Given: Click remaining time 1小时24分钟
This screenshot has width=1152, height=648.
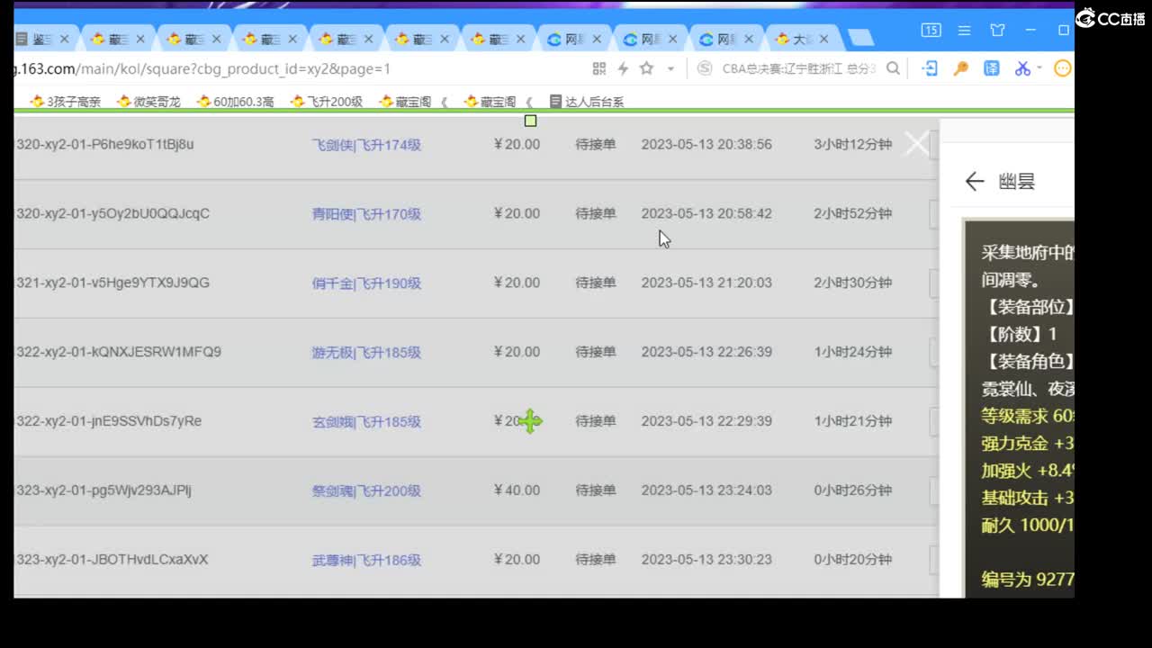Looking at the screenshot, I should tap(852, 352).
